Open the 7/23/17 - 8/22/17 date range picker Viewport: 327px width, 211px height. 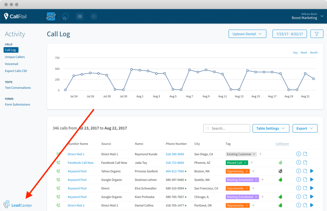290,34
